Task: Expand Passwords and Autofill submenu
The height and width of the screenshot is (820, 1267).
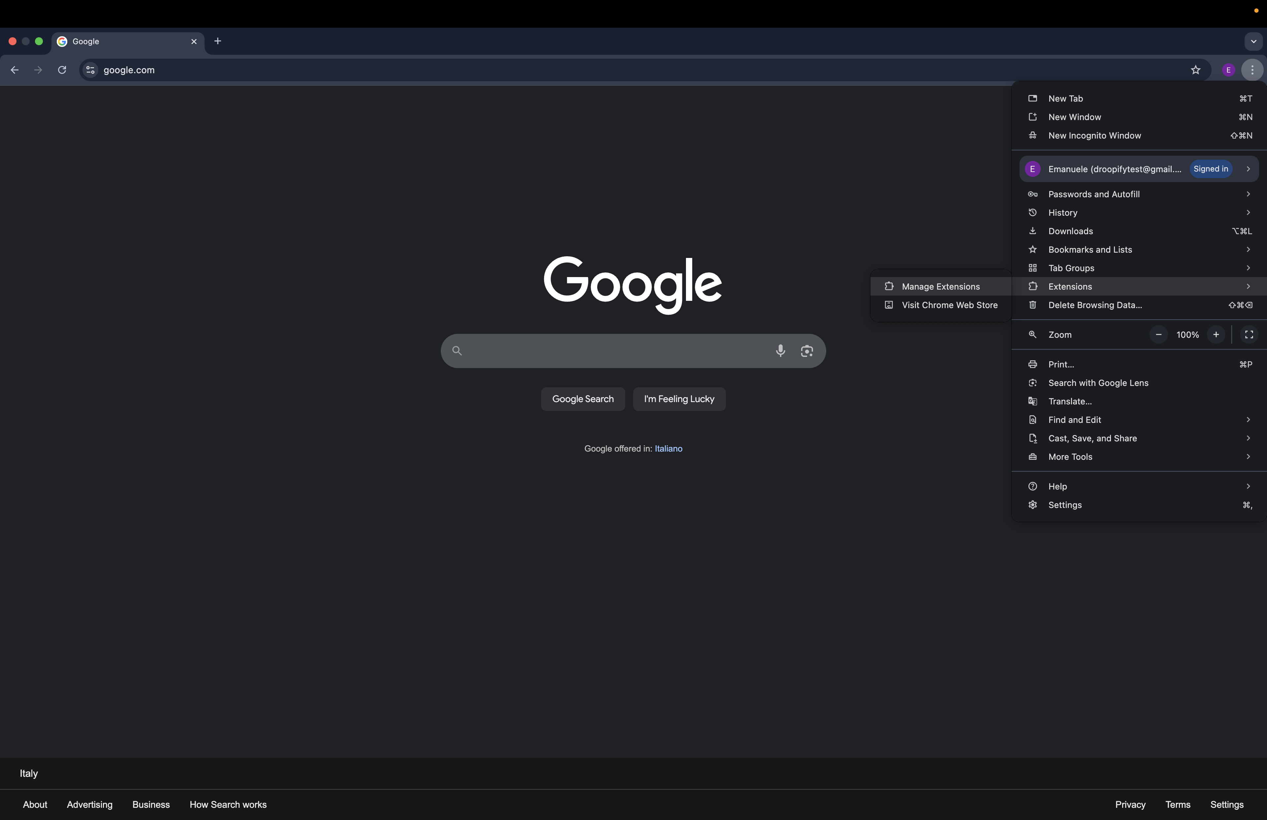Action: pos(1139,194)
